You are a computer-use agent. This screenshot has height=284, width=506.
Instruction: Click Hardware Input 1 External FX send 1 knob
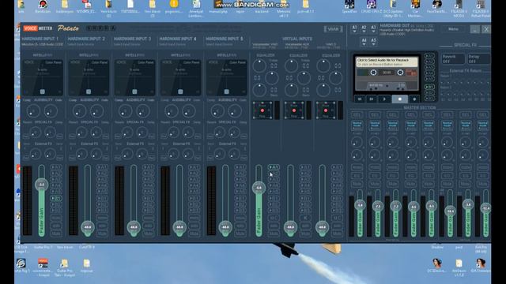click(35, 154)
